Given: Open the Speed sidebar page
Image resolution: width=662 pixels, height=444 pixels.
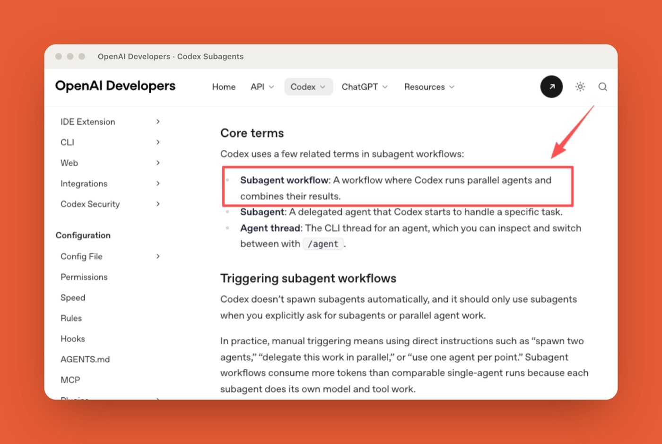Looking at the screenshot, I should pos(73,298).
